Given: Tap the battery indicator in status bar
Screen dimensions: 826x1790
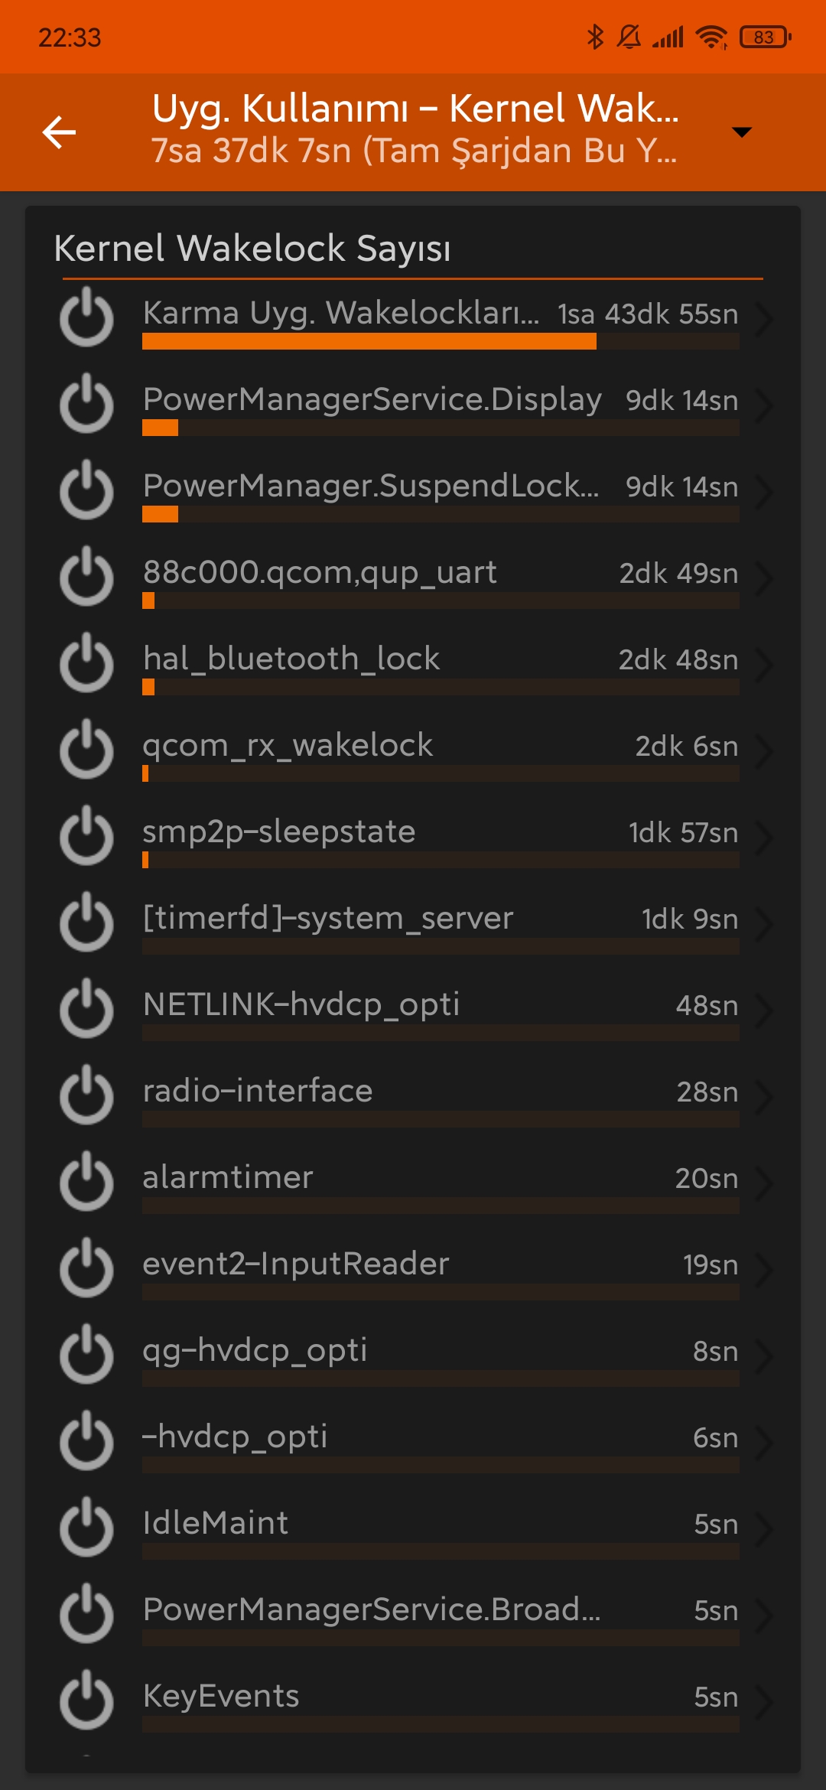Looking at the screenshot, I should click(x=765, y=37).
